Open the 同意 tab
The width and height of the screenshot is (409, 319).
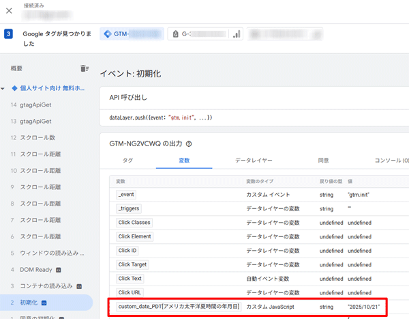coord(323,161)
